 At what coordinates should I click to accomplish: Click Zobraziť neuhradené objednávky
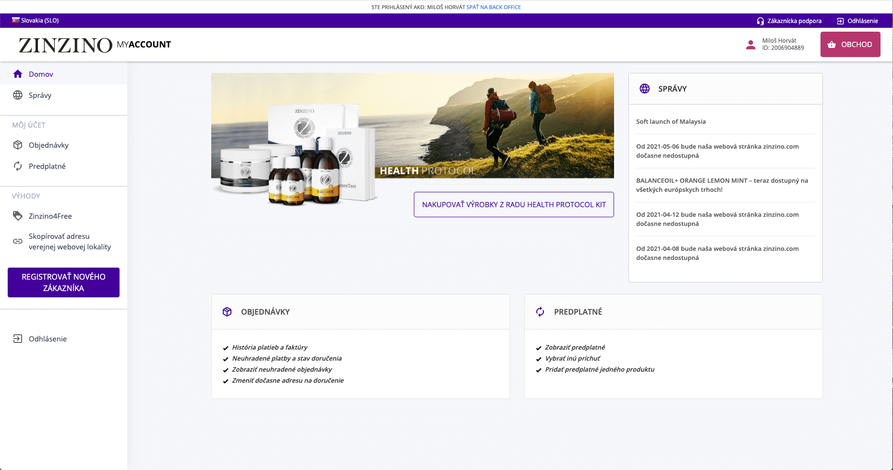(x=282, y=369)
